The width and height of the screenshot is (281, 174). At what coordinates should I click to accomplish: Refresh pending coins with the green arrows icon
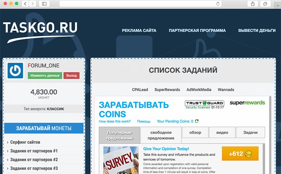click(x=197, y=121)
